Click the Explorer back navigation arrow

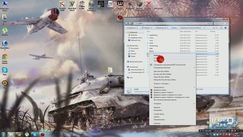point(126,23)
